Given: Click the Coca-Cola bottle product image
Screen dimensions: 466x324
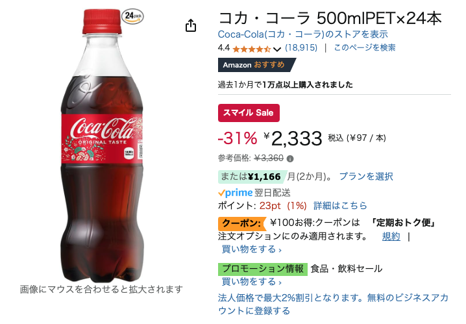Looking at the screenshot, I should point(102,145).
